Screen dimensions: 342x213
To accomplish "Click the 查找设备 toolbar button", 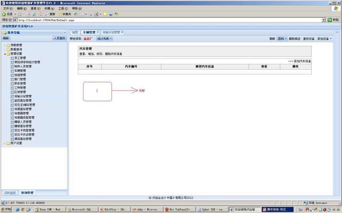I will (309, 39).
